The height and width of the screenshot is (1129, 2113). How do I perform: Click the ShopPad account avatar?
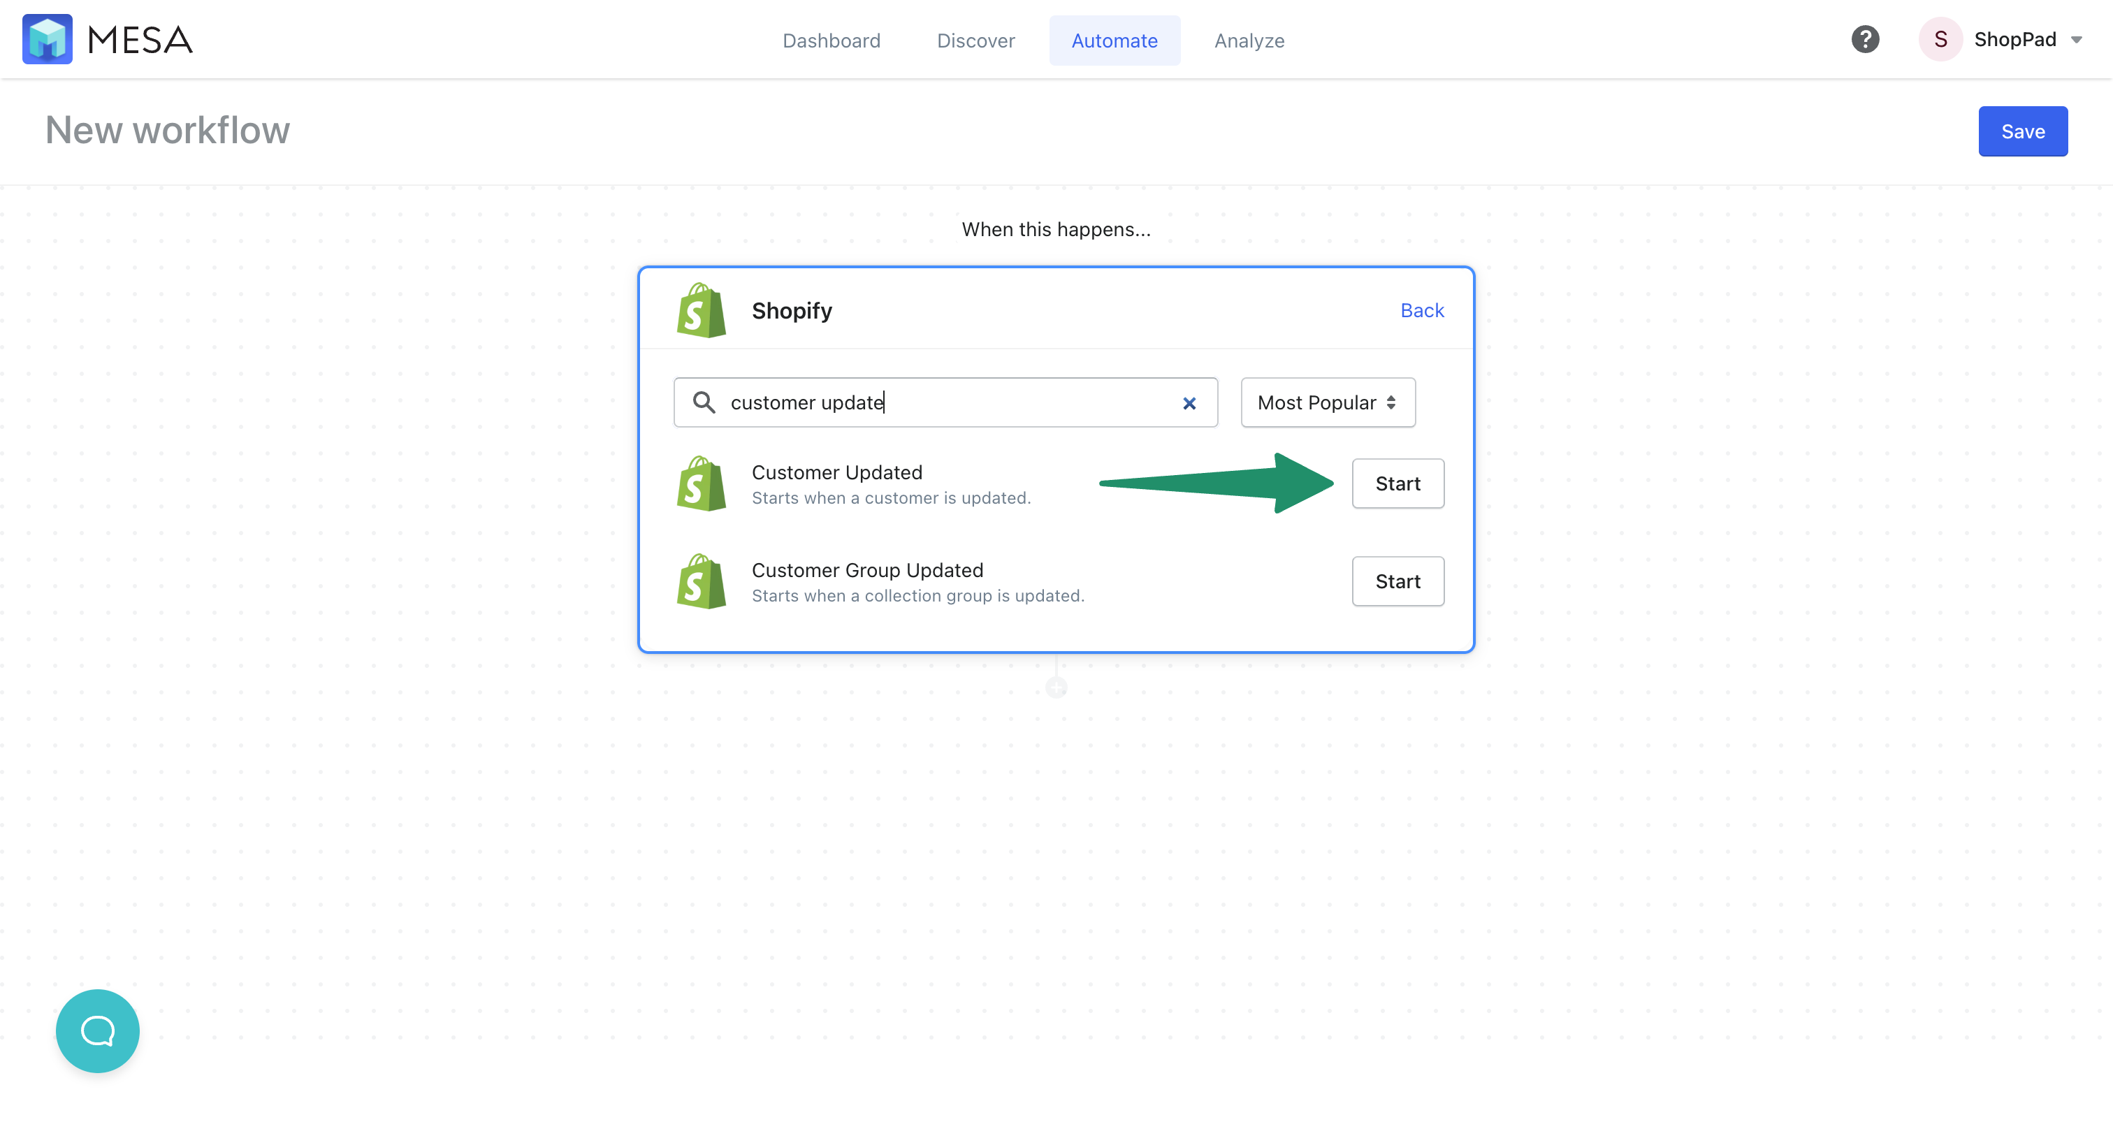click(1940, 39)
